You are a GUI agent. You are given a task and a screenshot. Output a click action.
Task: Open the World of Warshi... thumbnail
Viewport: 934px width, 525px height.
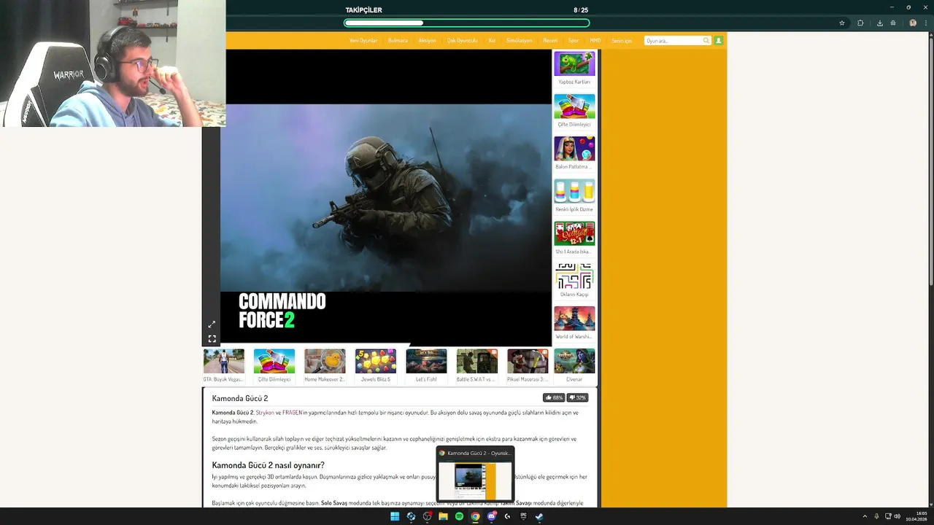tap(574, 319)
